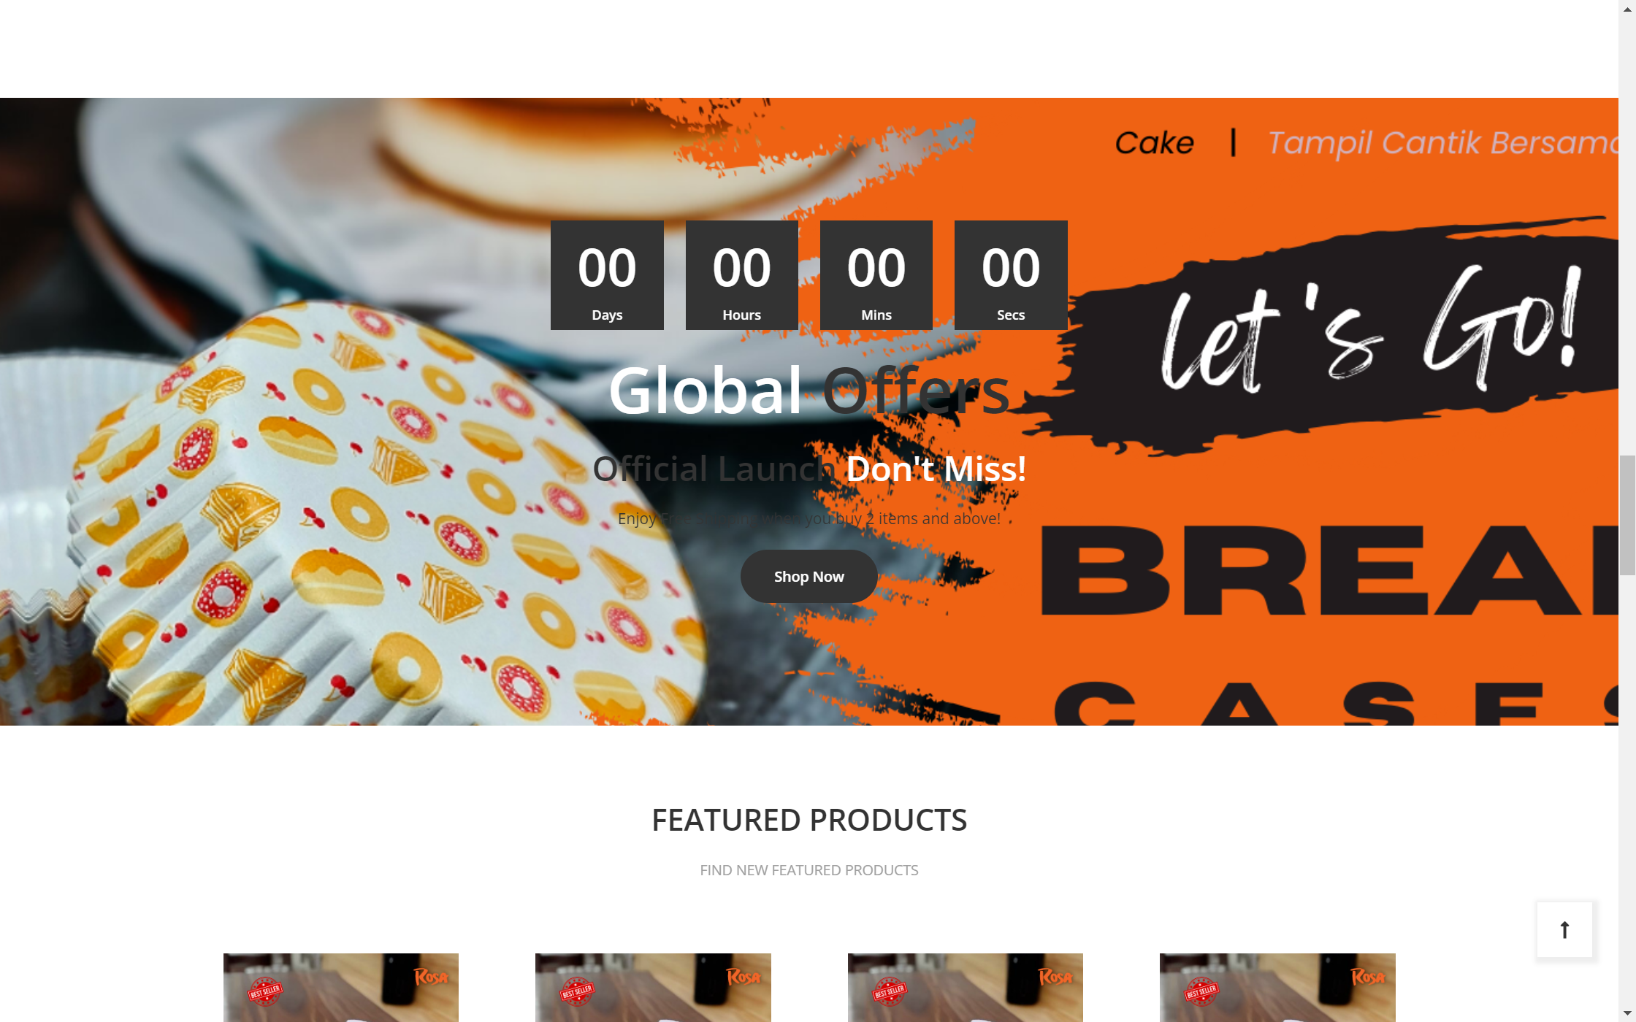Click the Don't Miss! text
The image size is (1636, 1022).
point(936,469)
